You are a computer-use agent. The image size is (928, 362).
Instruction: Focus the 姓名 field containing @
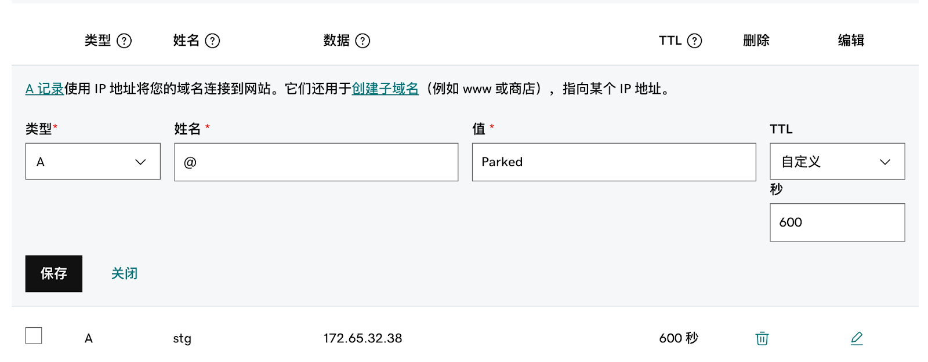(x=316, y=162)
